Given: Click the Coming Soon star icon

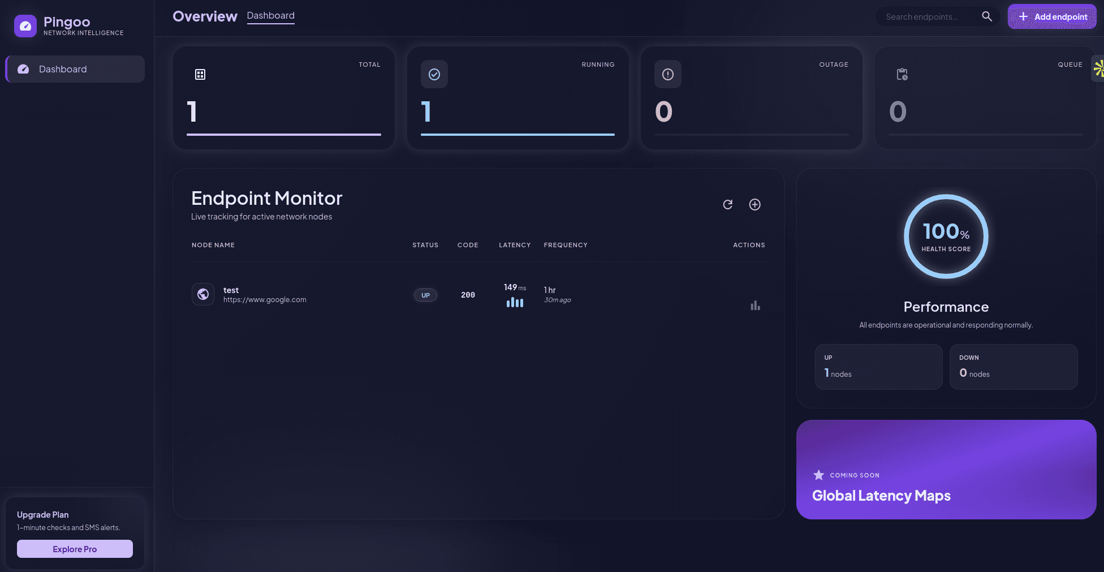Looking at the screenshot, I should 818,475.
